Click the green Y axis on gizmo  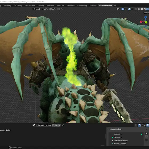click(146, 22)
